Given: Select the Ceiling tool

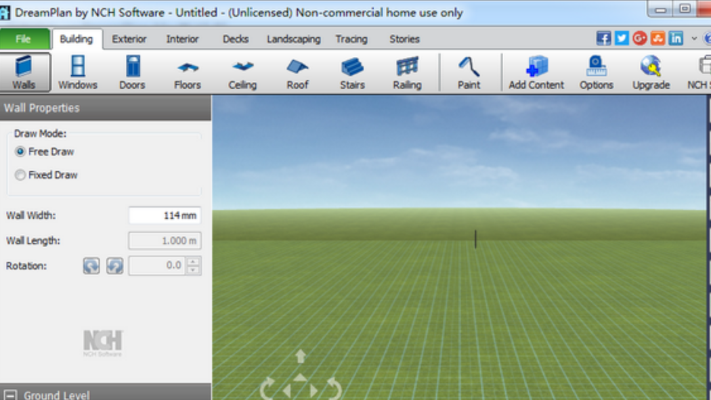Looking at the screenshot, I should point(242,72).
